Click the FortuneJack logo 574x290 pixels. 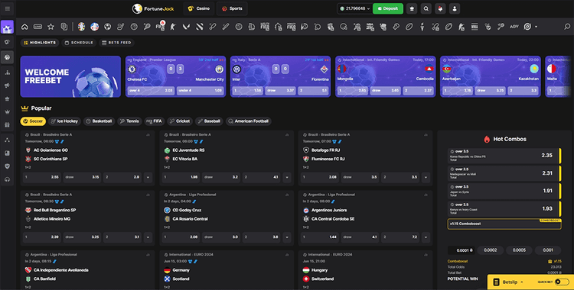point(153,8)
